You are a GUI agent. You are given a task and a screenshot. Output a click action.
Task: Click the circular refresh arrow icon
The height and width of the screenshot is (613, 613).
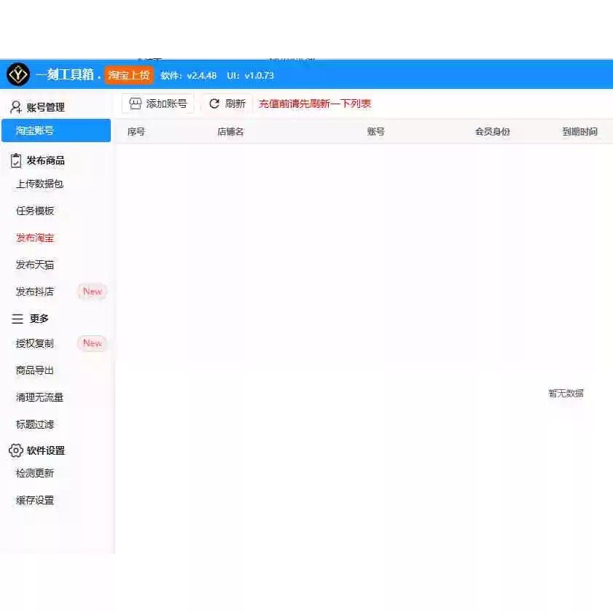pyautogui.click(x=214, y=104)
